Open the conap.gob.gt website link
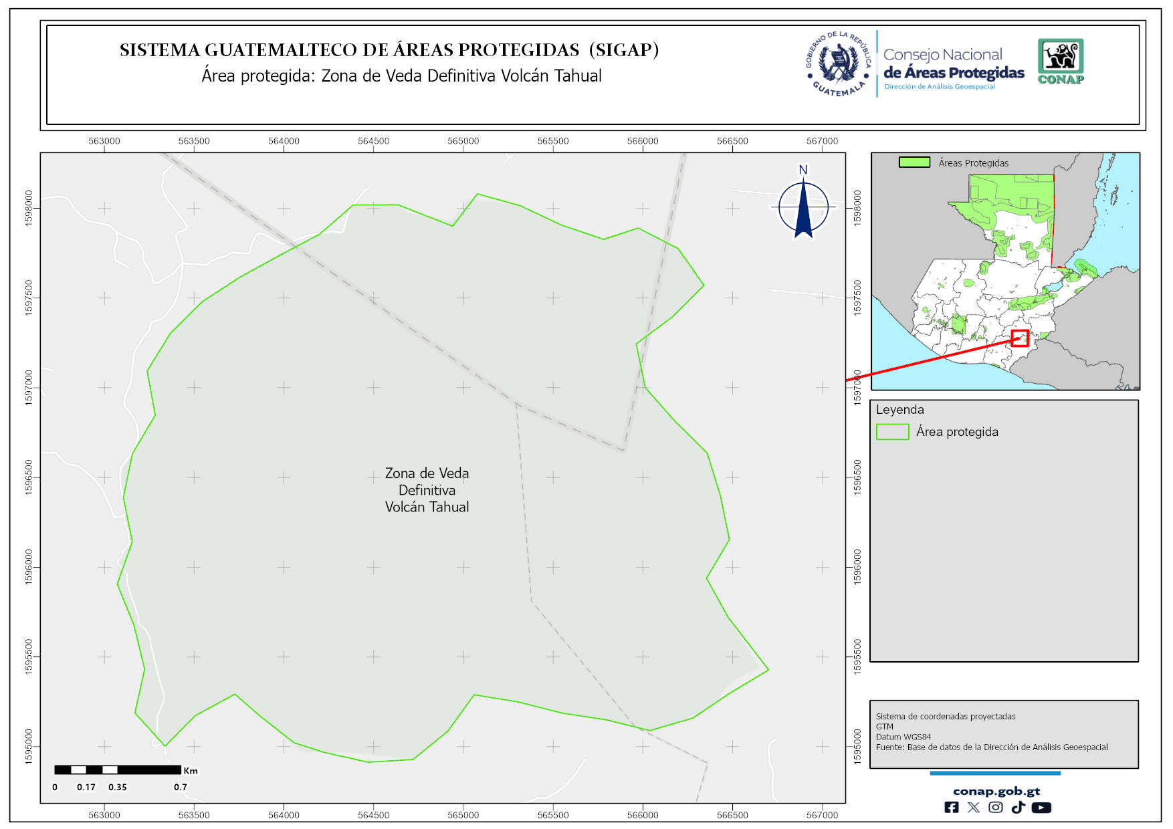Image resolution: width=1173 pixels, height=829 pixels. coord(996,791)
